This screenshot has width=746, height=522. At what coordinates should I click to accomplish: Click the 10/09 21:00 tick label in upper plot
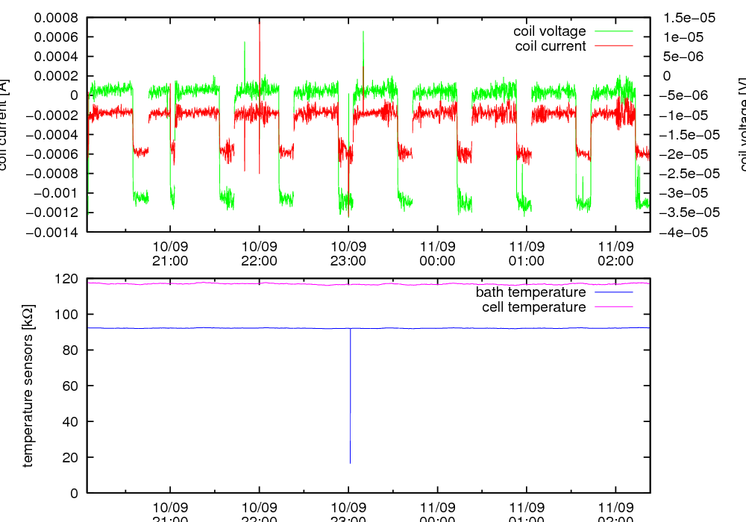click(x=170, y=253)
